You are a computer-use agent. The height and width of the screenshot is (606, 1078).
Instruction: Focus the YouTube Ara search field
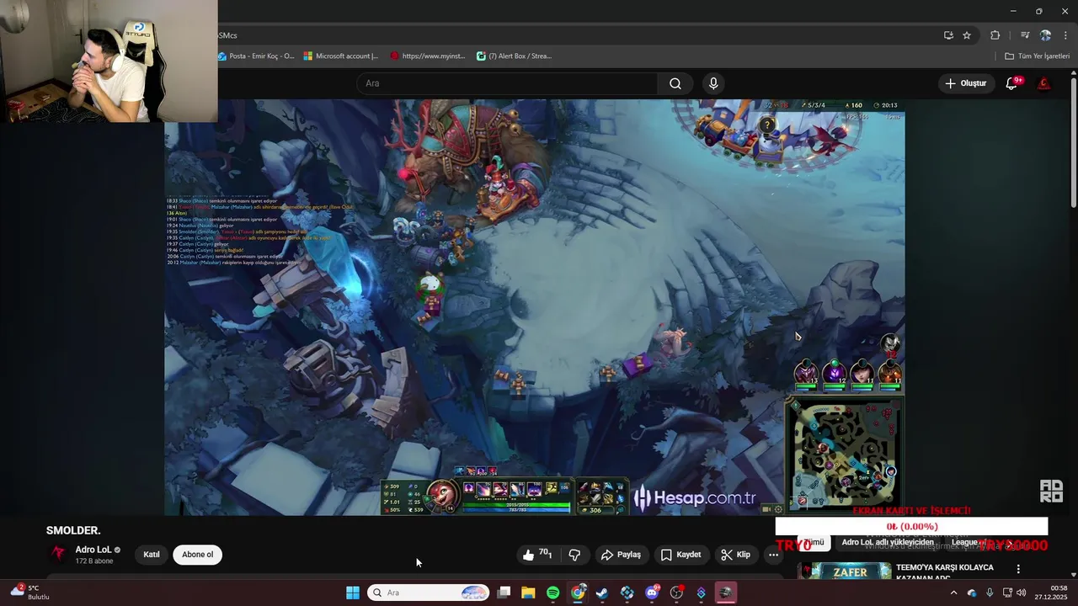507,83
